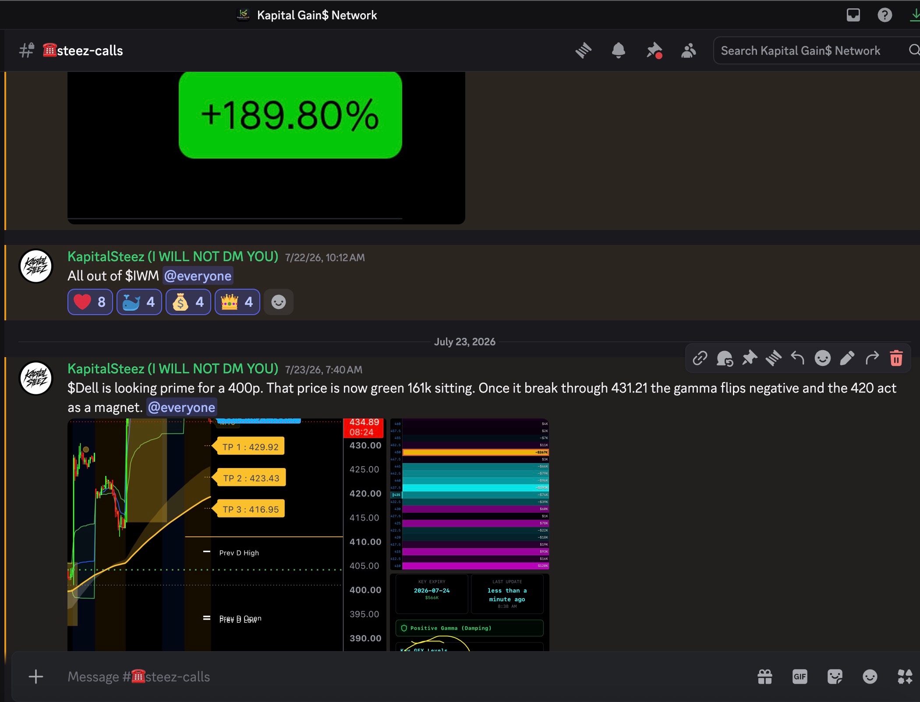
Task: Toggle the heart reaction with 8
Action: click(90, 302)
